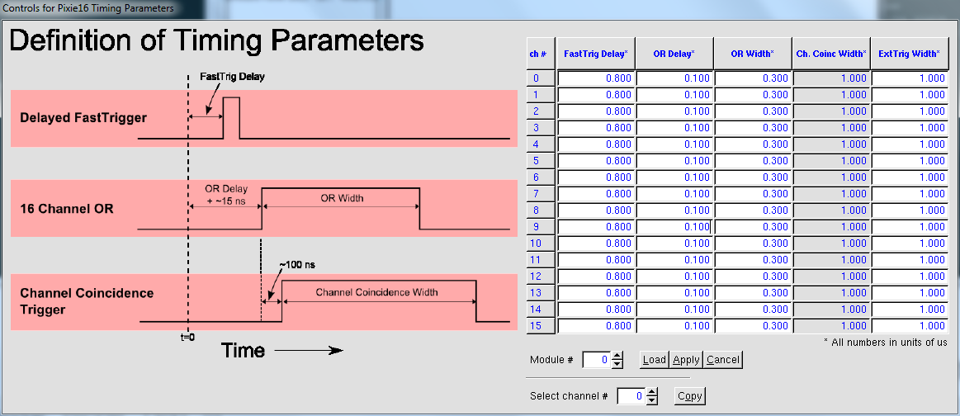Select the ExtTrig Width column header

pos(909,54)
